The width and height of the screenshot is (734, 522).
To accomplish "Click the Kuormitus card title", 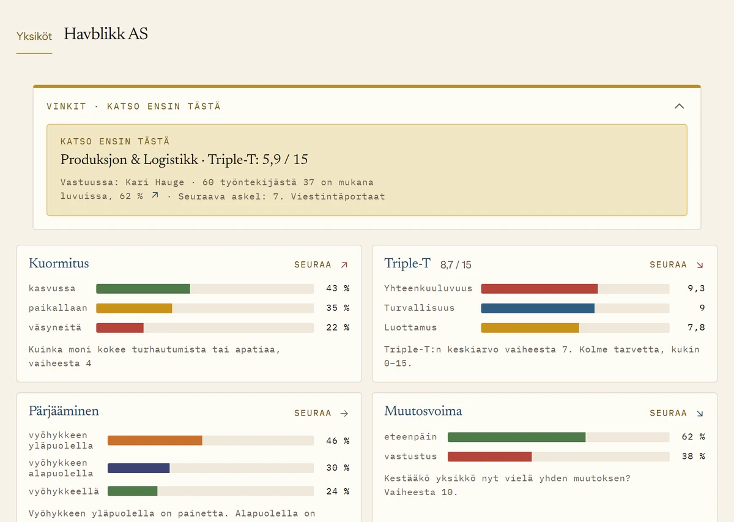I will pyautogui.click(x=59, y=264).
